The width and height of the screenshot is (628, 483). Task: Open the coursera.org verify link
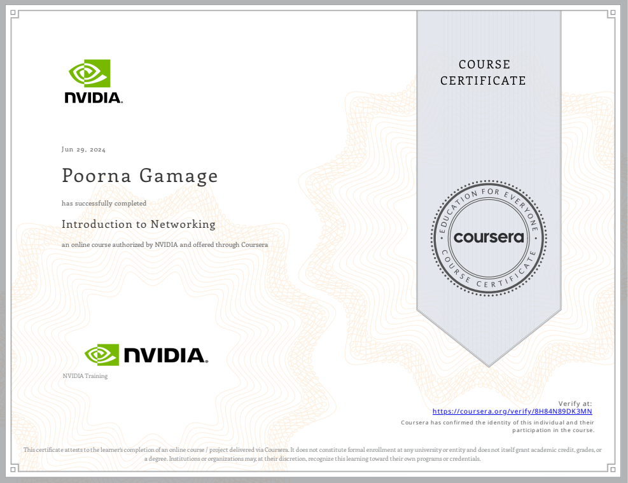[x=512, y=411]
